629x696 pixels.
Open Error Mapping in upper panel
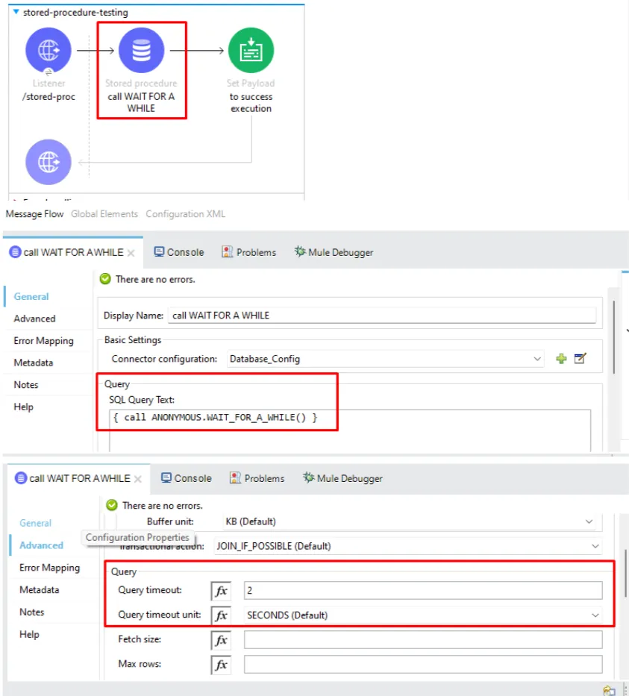point(43,341)
